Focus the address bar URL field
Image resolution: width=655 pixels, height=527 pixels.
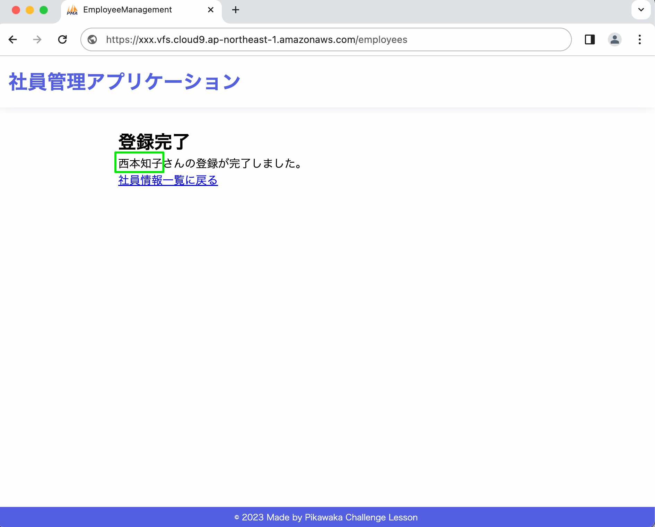(x=256, y=39)
